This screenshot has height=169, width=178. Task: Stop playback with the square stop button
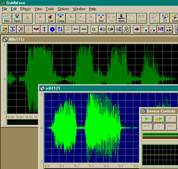[171, 119]
